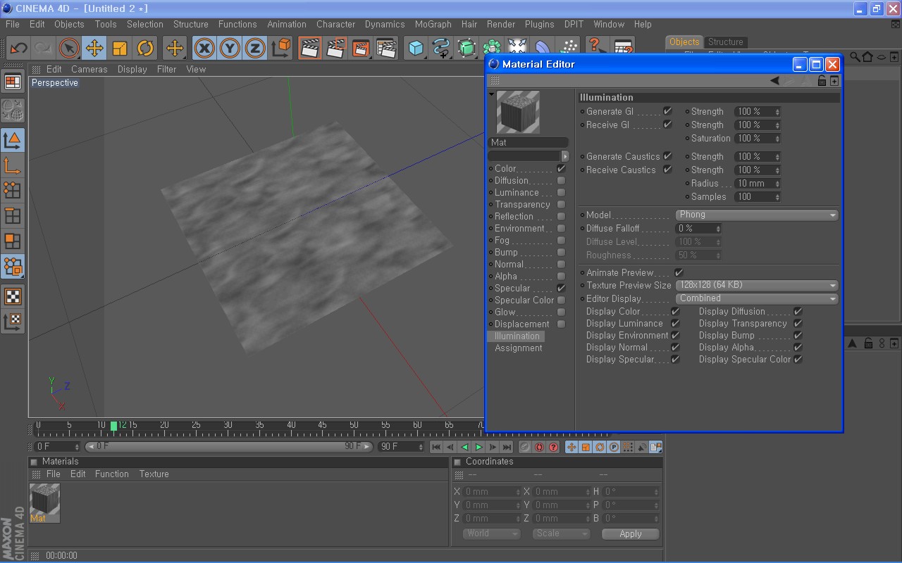Toggle Animate Preview checkbox
The image size is (902, 563).
[679, 272]
